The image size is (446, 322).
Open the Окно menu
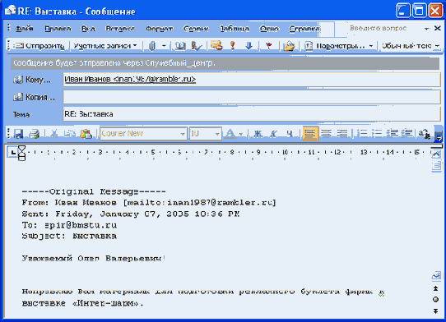(269, 29)
